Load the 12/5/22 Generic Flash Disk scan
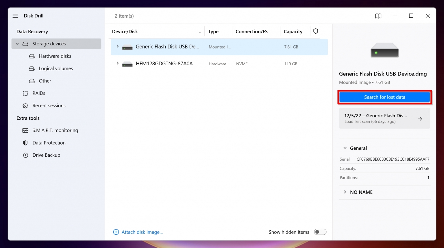 click(x=384, y=118)
